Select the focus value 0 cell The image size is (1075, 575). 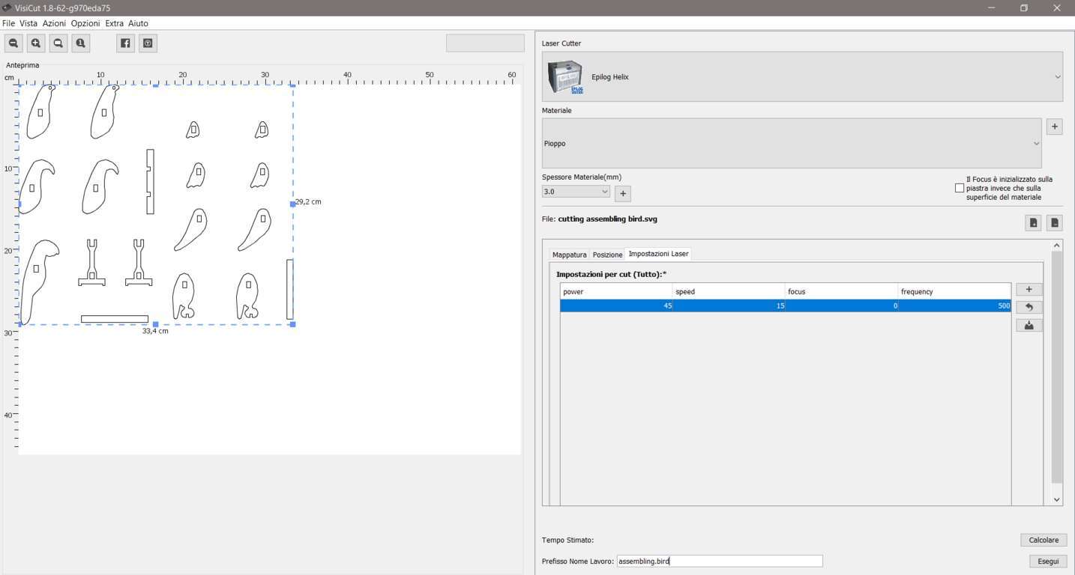pyautogui.click(x=841, y=305)
